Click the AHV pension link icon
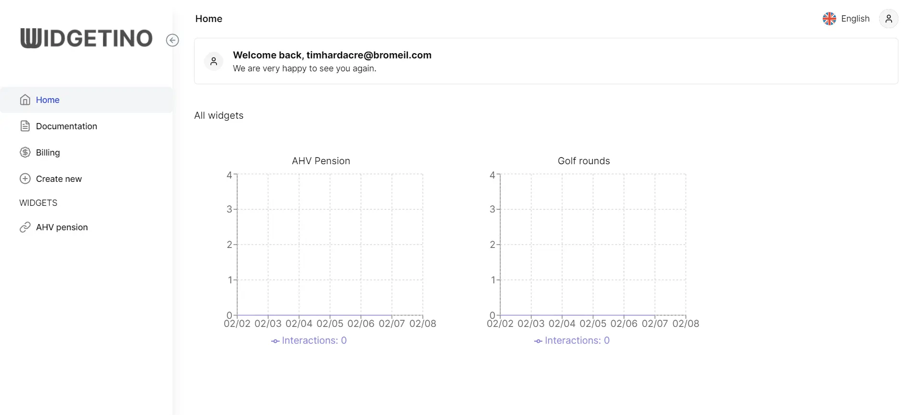The height and width of the screenshot is (415, 919). coord(25,227)
